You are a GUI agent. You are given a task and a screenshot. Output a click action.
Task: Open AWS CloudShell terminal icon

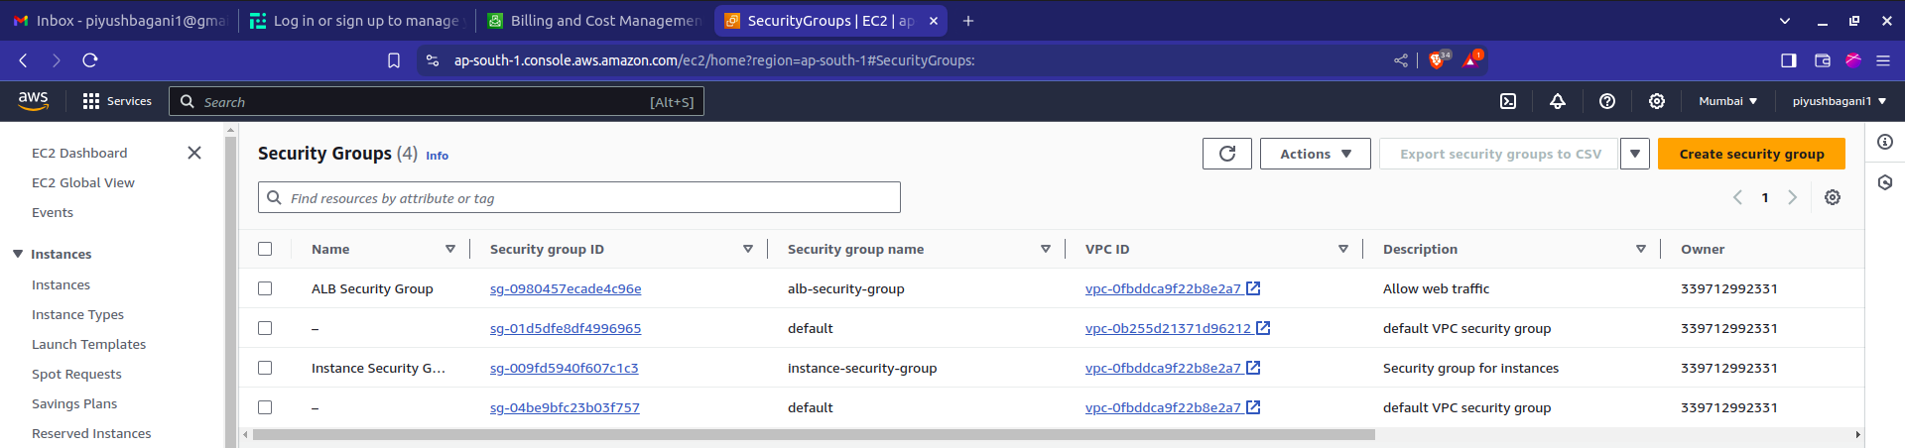click(1508, 101)
